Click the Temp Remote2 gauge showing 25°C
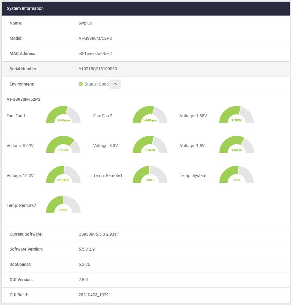This screenshot has width=291, height=305. [63, 205]
